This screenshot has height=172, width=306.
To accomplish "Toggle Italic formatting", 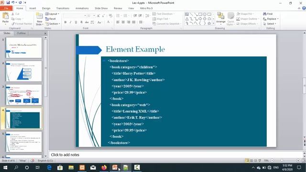I will point(70,22).
